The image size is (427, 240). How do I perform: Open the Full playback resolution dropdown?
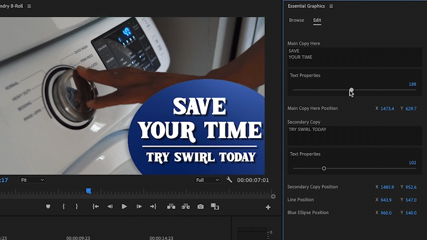tap(207, 180)
